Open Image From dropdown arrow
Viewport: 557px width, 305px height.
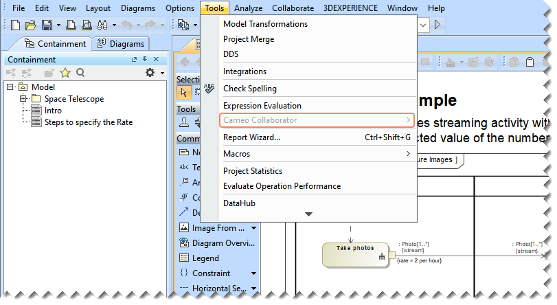(x=253, y=228)
